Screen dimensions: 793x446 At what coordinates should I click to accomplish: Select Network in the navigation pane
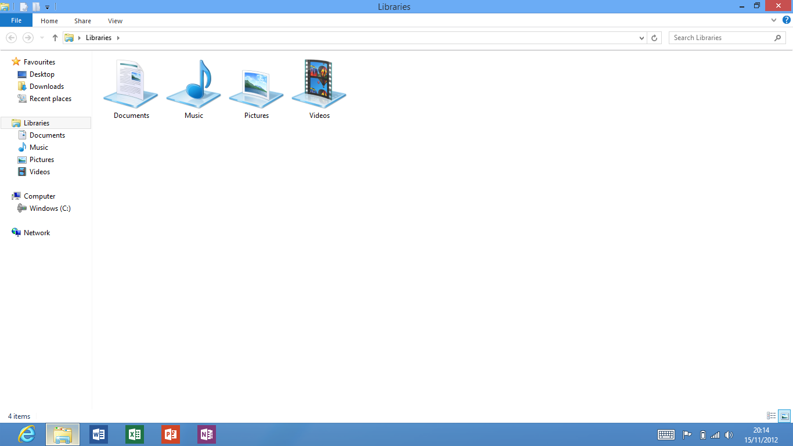click(37, 233)
